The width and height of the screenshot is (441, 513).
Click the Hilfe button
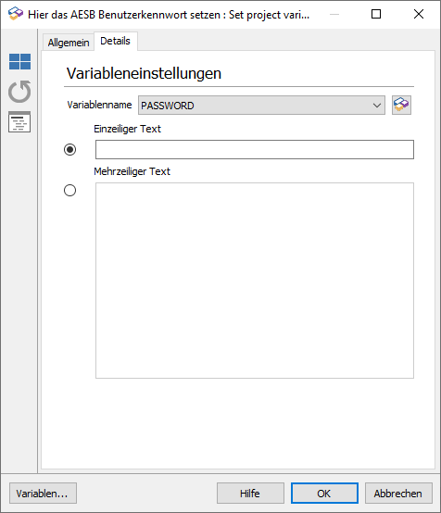pos(250,493)
